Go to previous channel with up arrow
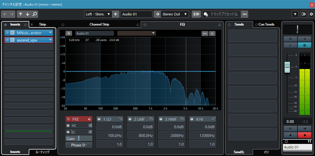This screenshot has width=315, height=156. click(x=20, y=14)
